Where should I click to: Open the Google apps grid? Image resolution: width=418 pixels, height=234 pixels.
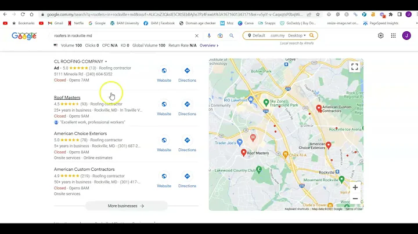pos(393,36)
